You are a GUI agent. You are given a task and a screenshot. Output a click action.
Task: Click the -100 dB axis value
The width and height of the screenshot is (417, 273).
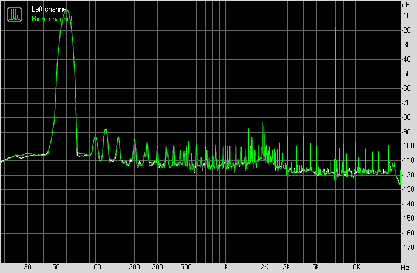tap(407, 146)
